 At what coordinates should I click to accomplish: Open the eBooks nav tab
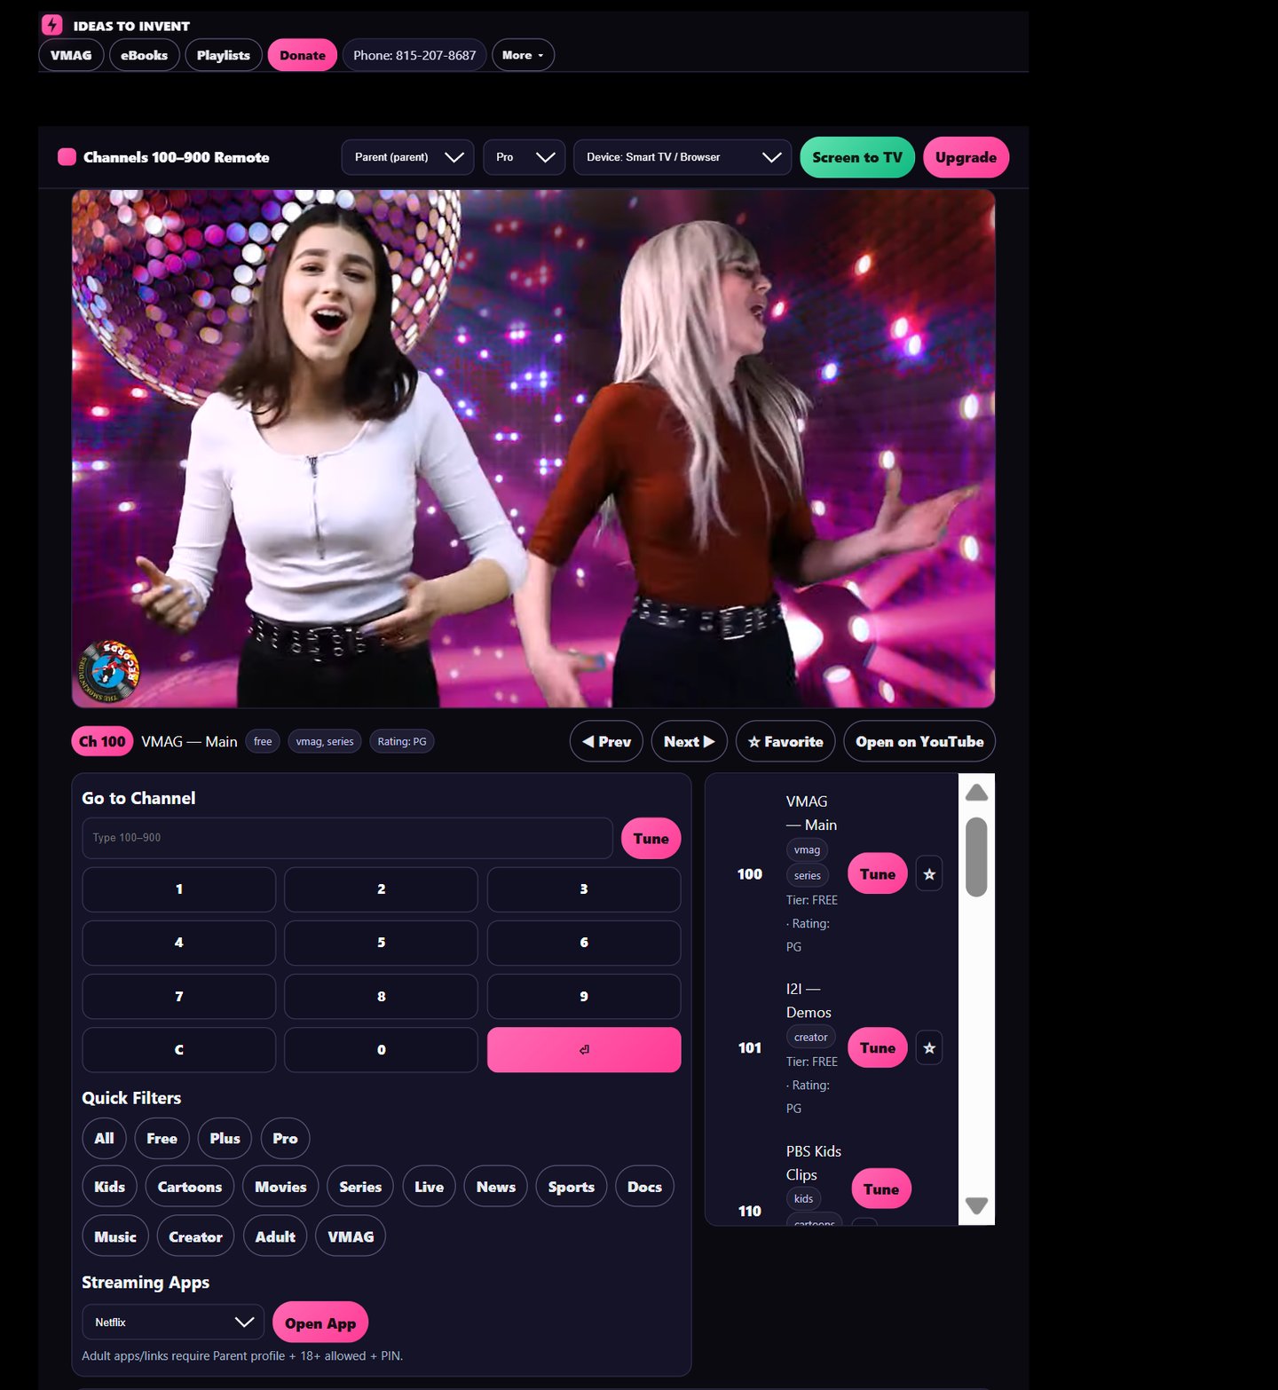click(144, 55)
